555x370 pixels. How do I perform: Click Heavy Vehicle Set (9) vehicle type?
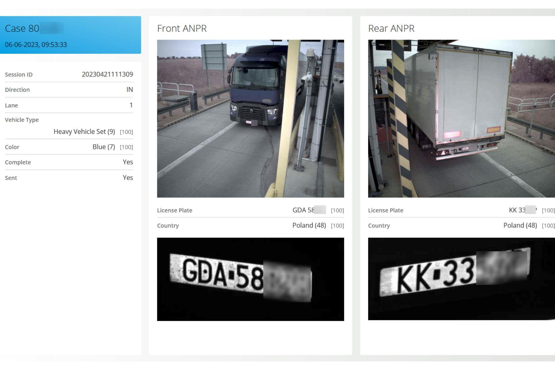pos(84,132)
